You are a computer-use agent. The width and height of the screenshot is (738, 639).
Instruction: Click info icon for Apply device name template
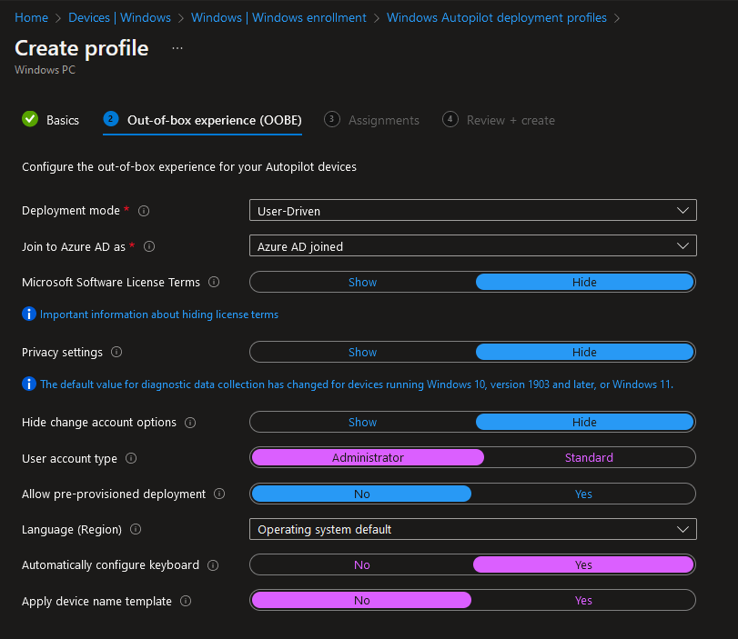pos(186,601)
